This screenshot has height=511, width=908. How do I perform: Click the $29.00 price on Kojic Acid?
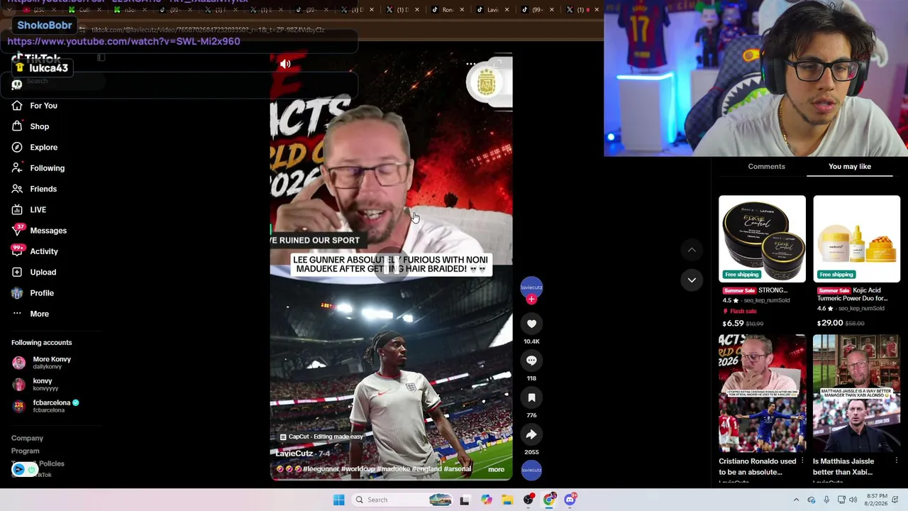coord(831,323)
